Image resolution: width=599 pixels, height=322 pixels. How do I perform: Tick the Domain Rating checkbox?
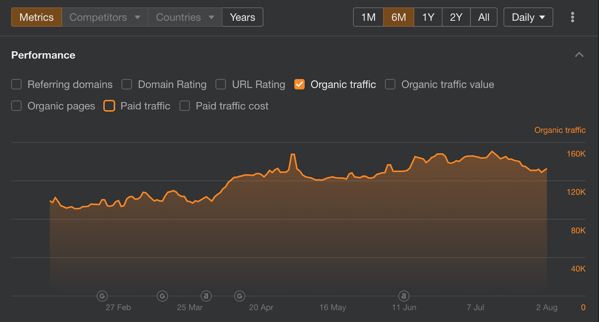[x=127, y=84]
